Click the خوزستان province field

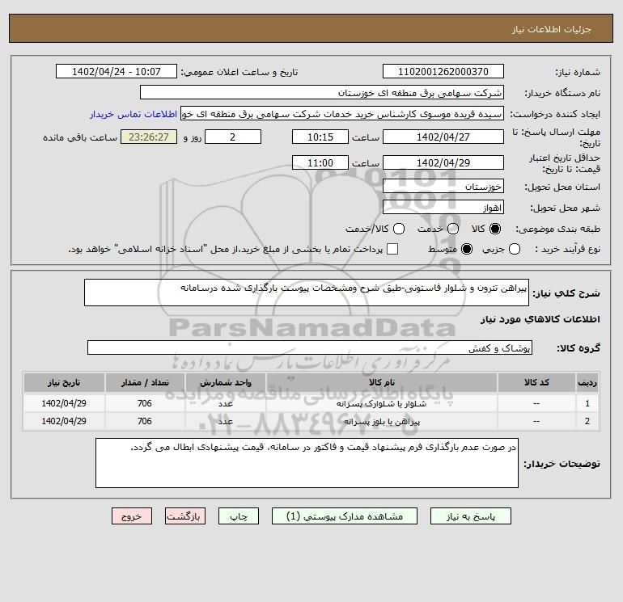click(443, 186)
